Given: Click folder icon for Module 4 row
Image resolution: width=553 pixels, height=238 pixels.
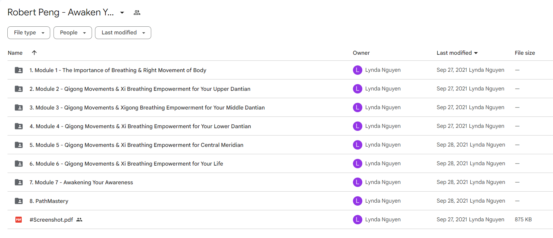Looking at the screenshot, I should click(x=19, y=126).
